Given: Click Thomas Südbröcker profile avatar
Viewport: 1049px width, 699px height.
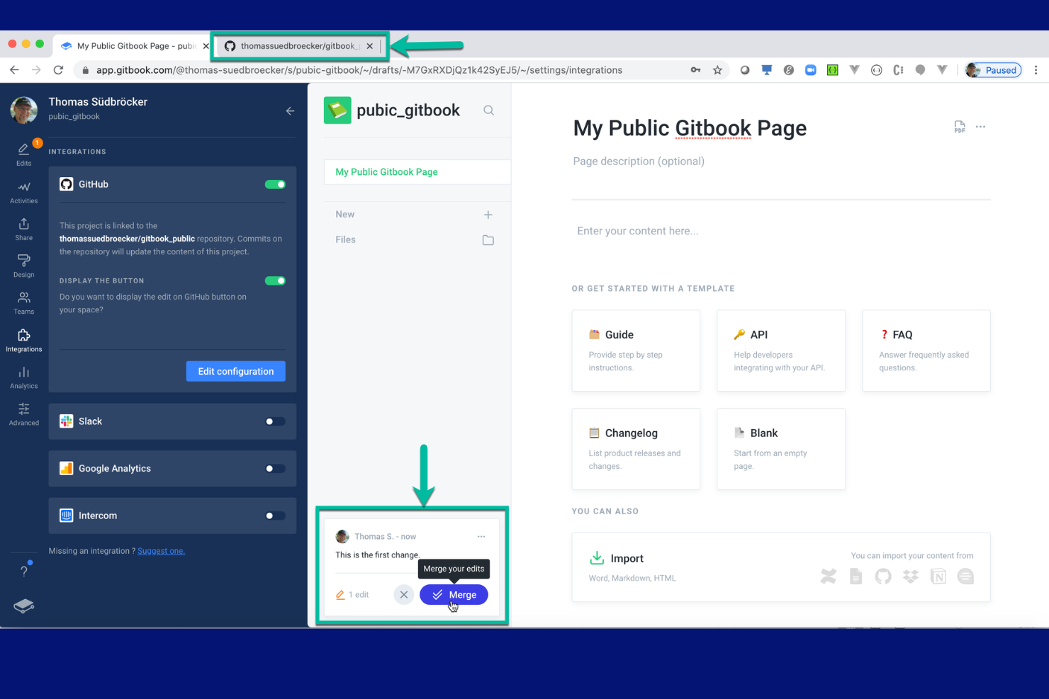Looking at the screenshot, I should 23,110.
